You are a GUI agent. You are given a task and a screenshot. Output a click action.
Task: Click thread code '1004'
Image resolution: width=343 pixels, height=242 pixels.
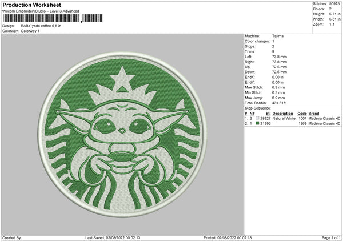coord(302,118)
